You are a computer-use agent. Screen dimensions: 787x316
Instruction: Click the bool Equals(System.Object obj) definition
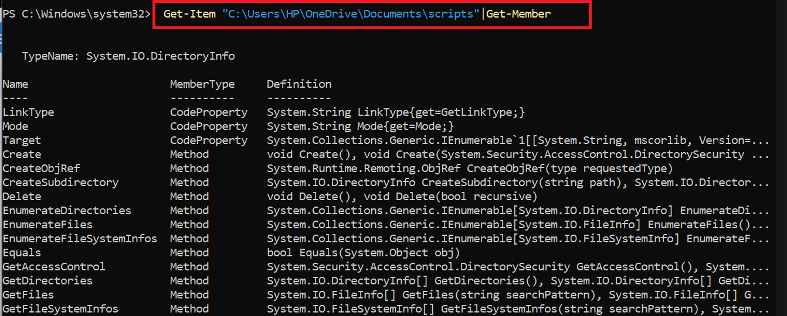363,253
